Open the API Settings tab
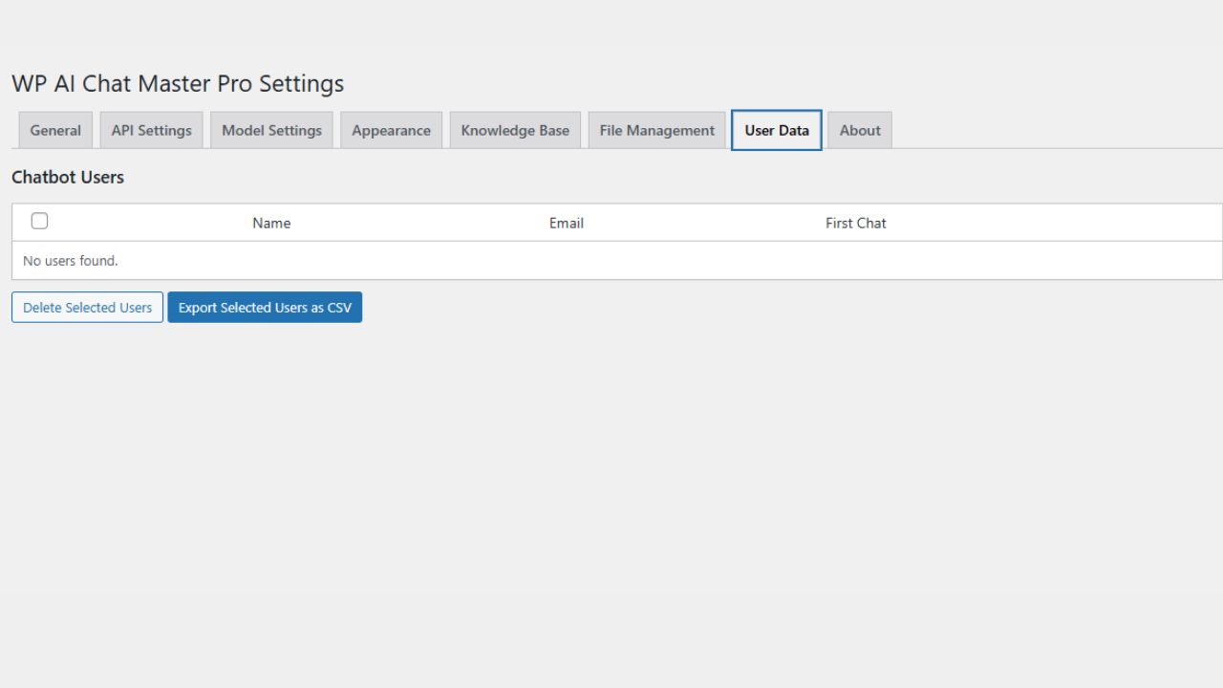This screenshot has height=688, width=1223. click(x=151, y=130)
